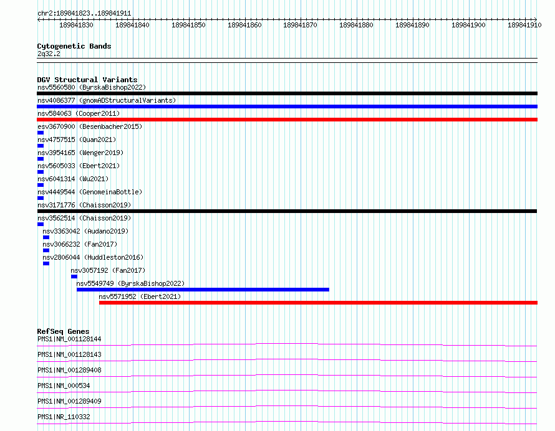The image size is (555, 431).
Task: Click ruler position 189841900
Action: click(x=468, y=25)
